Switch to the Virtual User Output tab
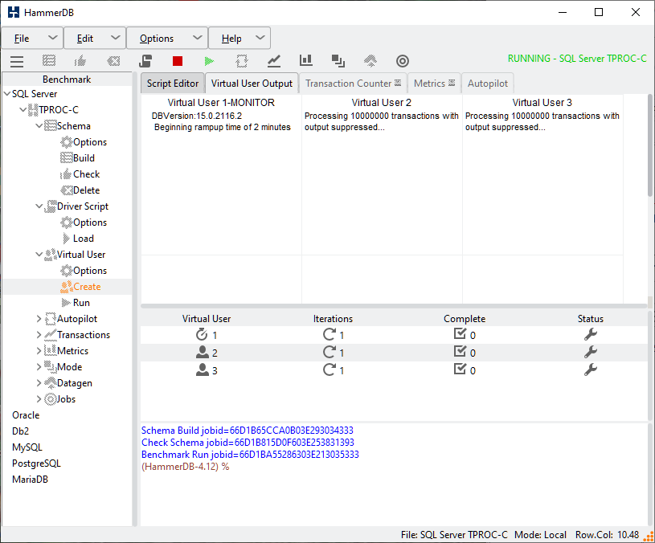This screenshot has width=655, height=543. click(252, 84)
